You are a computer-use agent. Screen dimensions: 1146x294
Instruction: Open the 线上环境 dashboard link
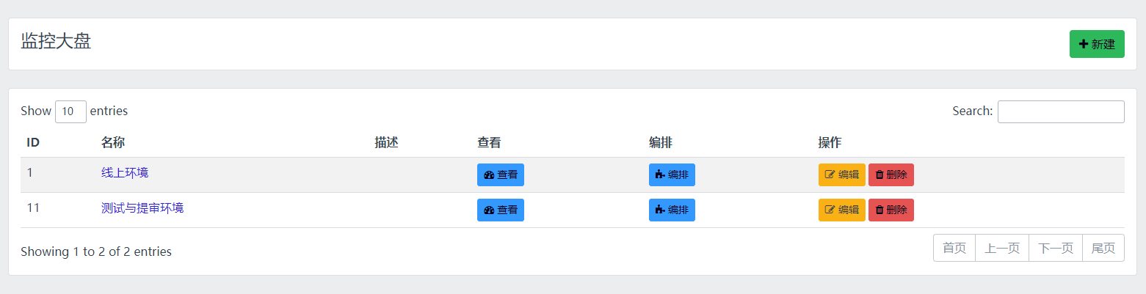click(x=125, y=173)
